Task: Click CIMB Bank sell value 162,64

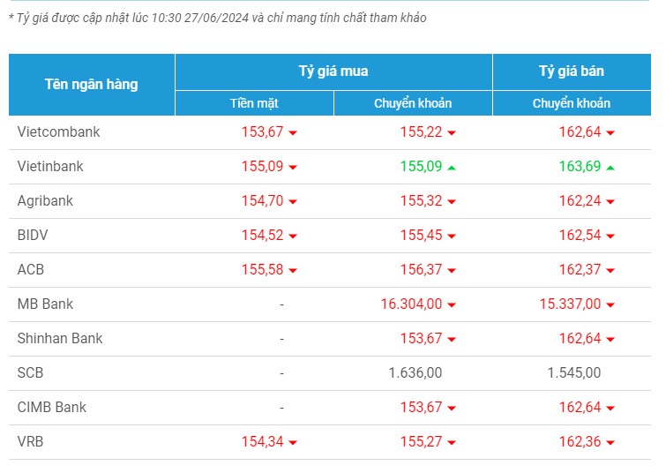Action: 580,408
